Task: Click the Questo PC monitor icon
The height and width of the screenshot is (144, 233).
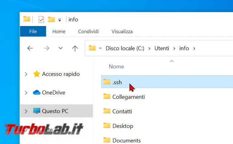Action: pos(37,111)
